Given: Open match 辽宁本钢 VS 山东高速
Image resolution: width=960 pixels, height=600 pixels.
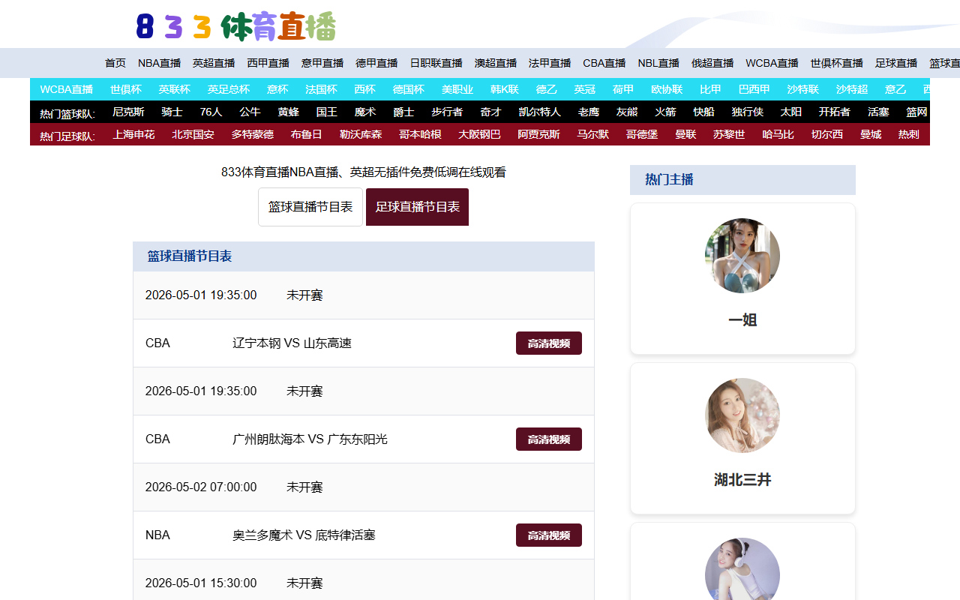Looking at the screenshot, I should (x=292, y=343).
